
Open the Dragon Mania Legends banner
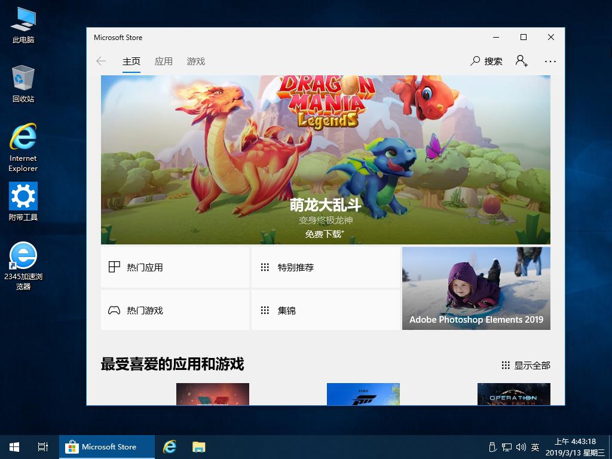pyautogui.click(x=326, y=160)
